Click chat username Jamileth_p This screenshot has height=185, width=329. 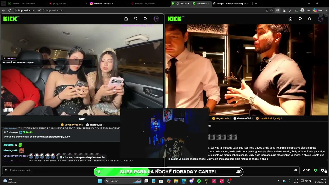(x=10, y=145)
